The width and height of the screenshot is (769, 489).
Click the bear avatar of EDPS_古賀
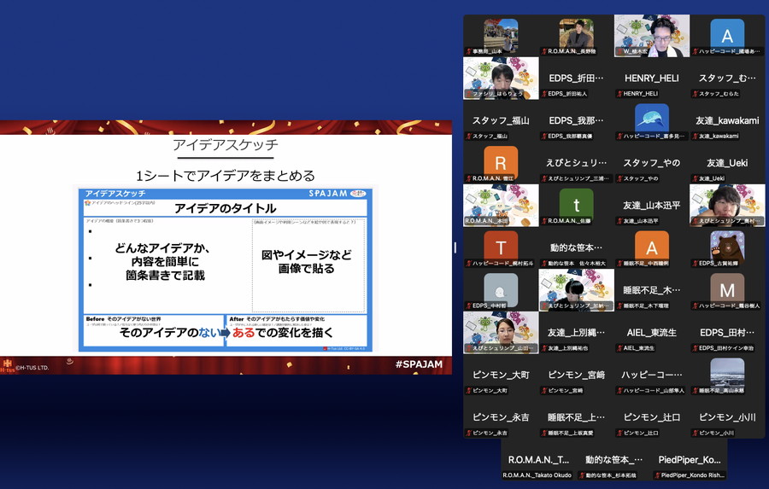pos(727,247)
